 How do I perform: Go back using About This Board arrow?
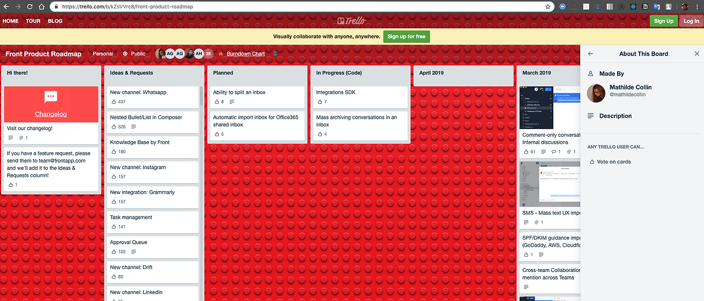coord(591,54)
